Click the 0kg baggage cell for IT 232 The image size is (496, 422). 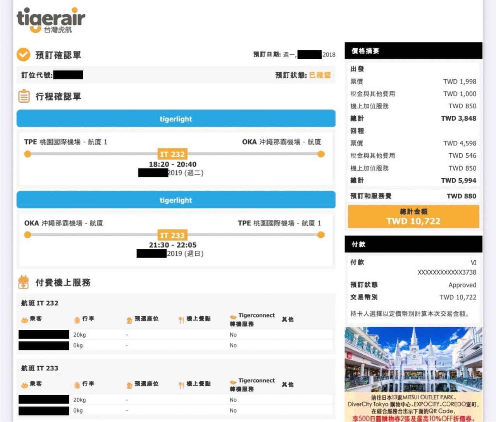click(78, 345)
